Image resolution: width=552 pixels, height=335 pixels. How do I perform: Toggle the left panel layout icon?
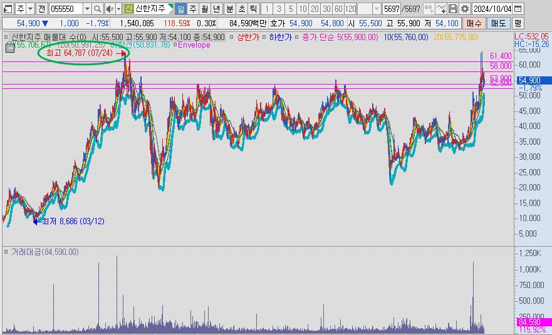tap(8, 9)
